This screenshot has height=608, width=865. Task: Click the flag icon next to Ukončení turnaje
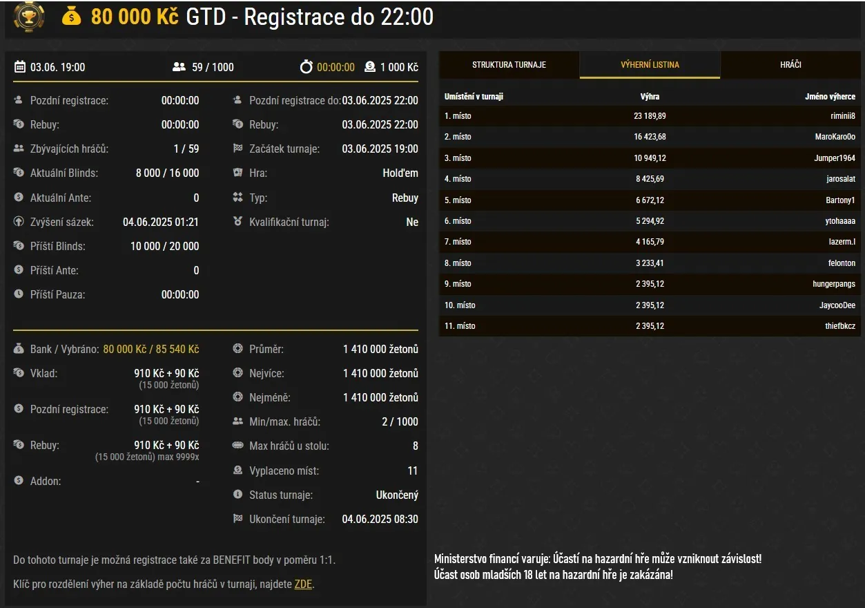point(238,519)
